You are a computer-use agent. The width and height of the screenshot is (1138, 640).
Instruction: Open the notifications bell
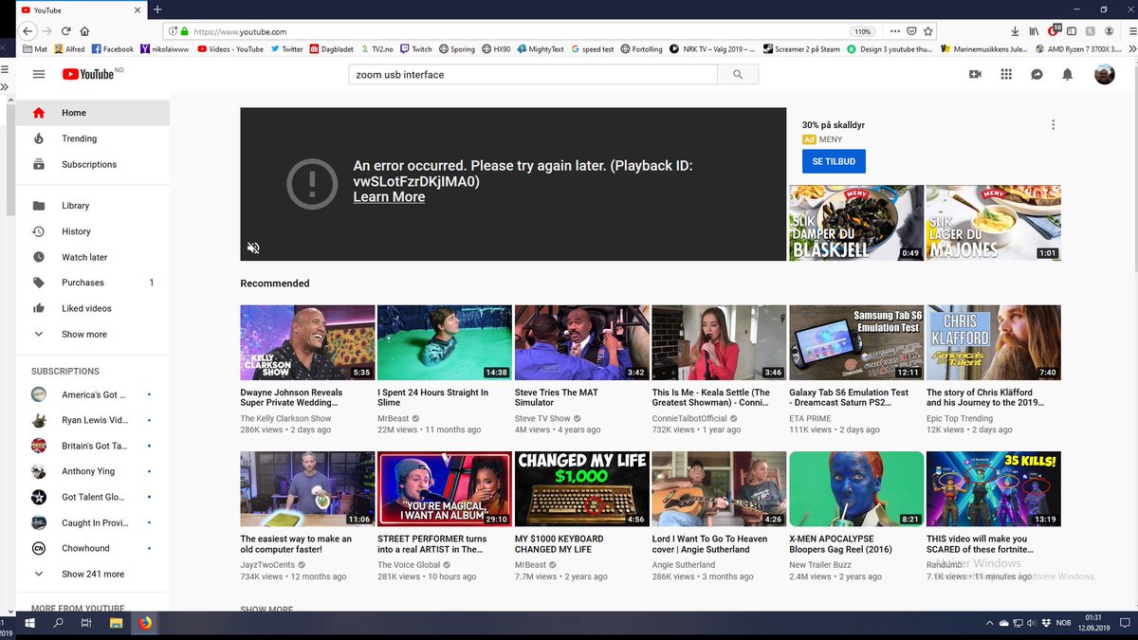coord(1068,74)
